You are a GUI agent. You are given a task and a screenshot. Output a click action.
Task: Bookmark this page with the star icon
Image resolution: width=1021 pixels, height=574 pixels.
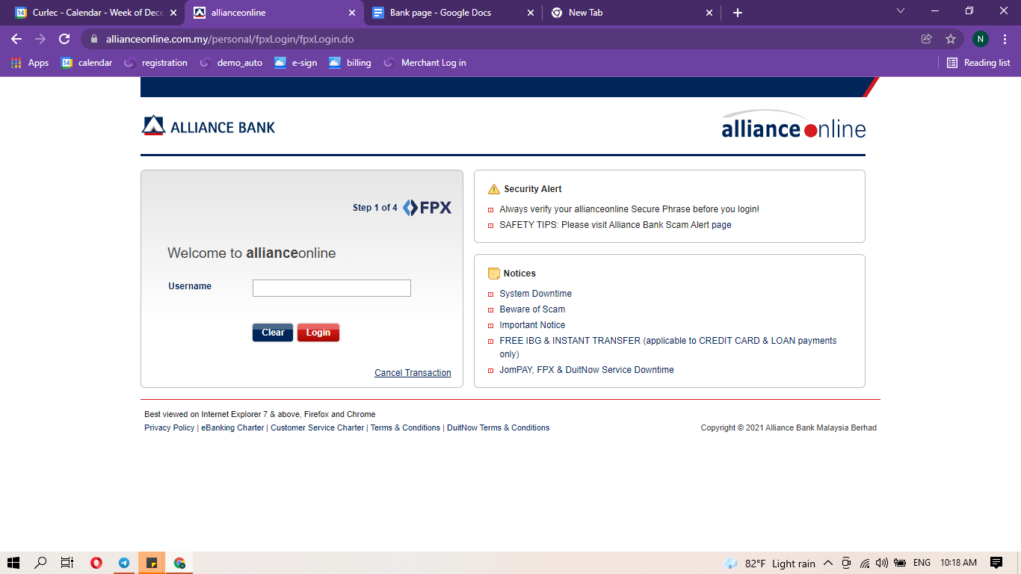951,39
